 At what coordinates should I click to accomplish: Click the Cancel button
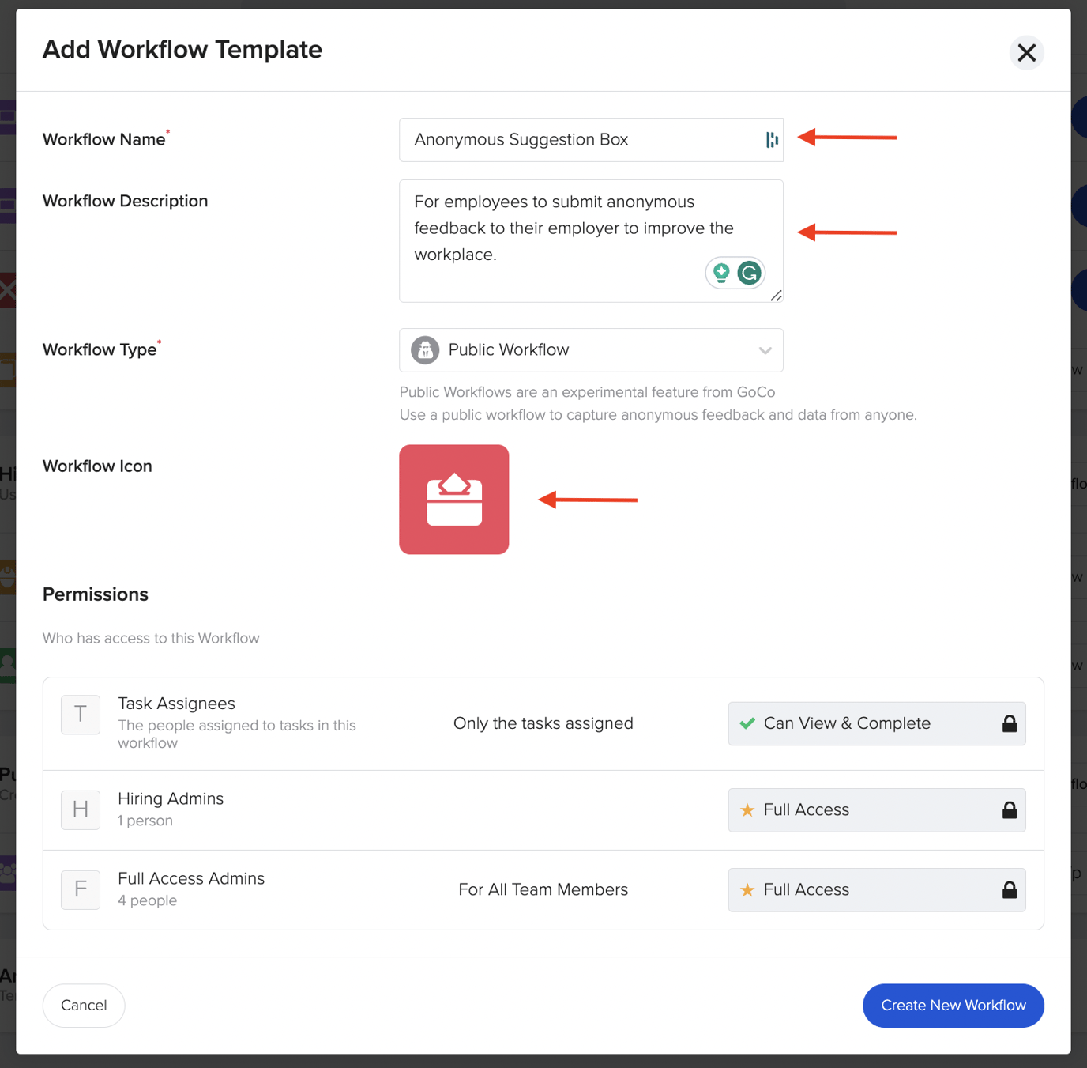(83, 1005)
